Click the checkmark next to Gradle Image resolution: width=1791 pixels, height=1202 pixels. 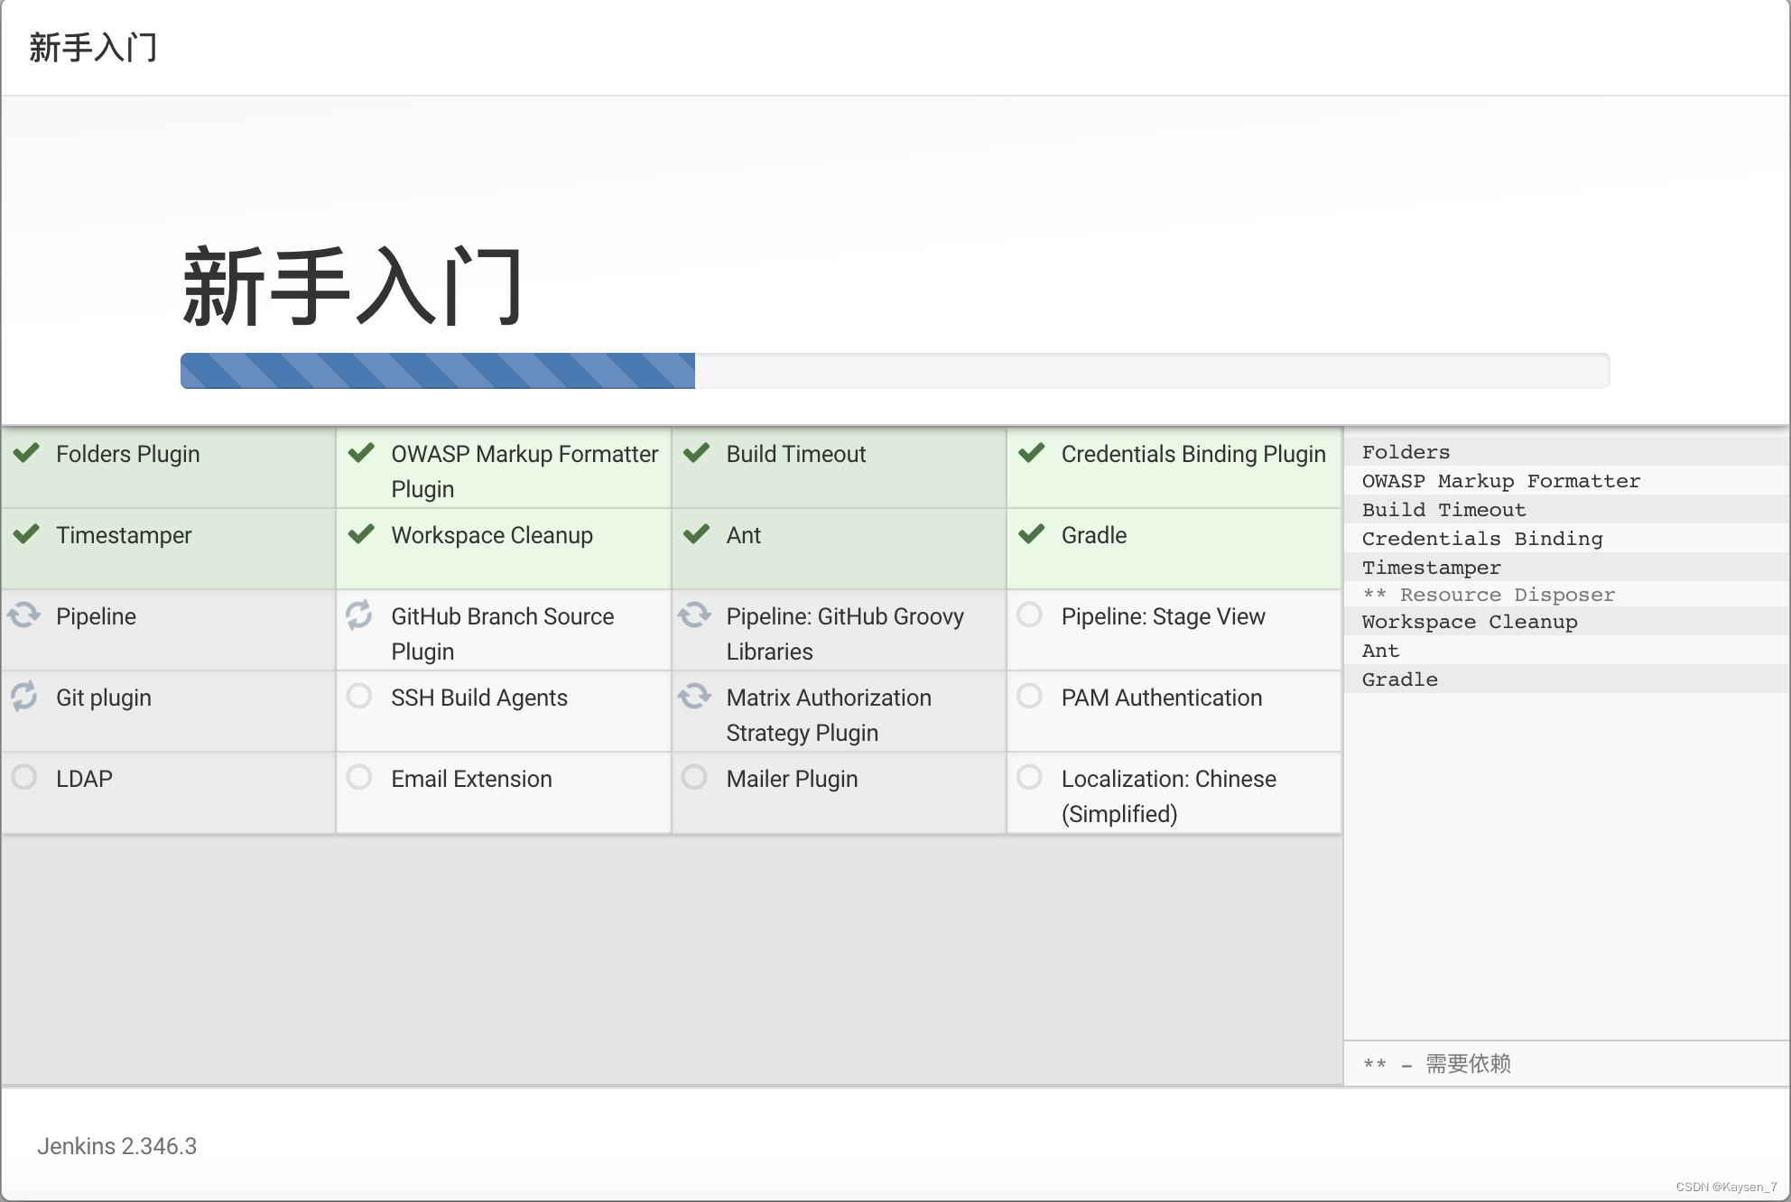point(1031,534)
